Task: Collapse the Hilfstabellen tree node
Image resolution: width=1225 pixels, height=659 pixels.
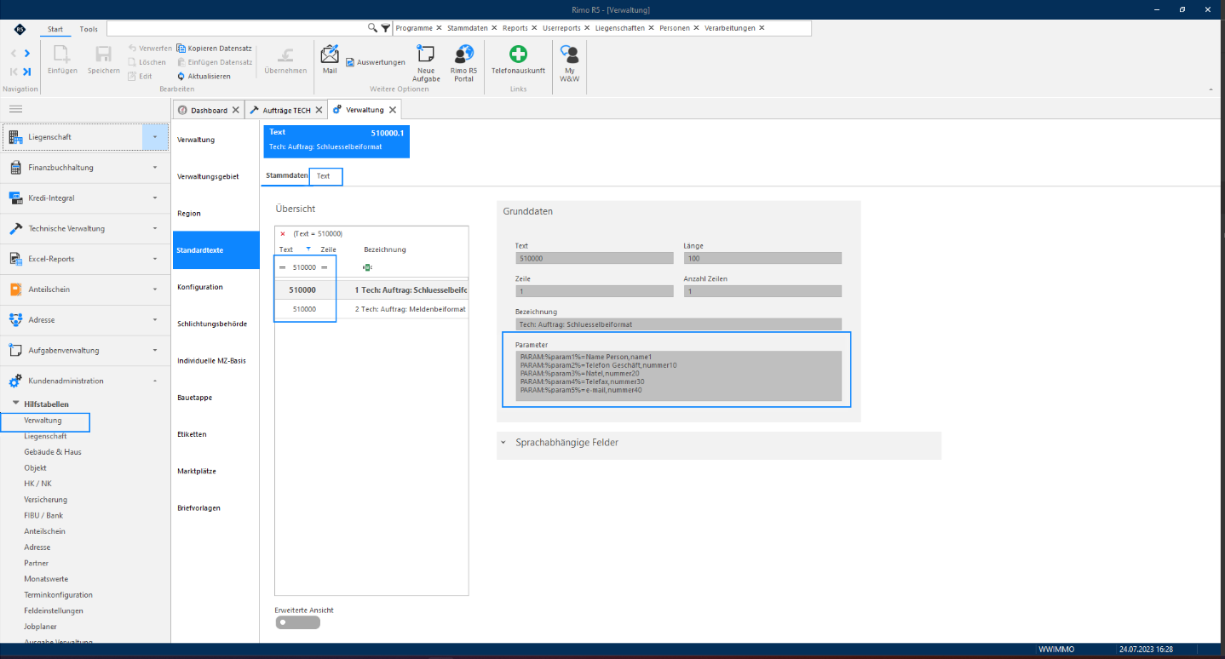Action: pyautogui.click(x=15, y=404)
